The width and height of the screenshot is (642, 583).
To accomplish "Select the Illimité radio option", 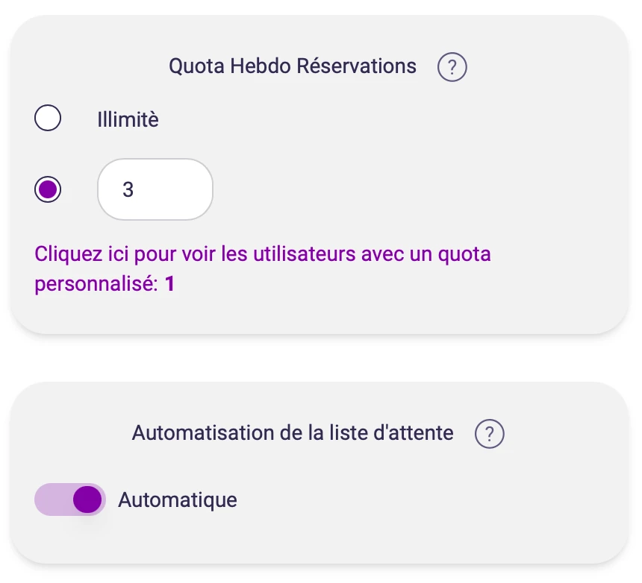I will (x=48, y=118).
